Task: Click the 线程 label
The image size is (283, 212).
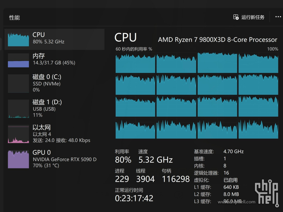Action: (x=141, y=171)
